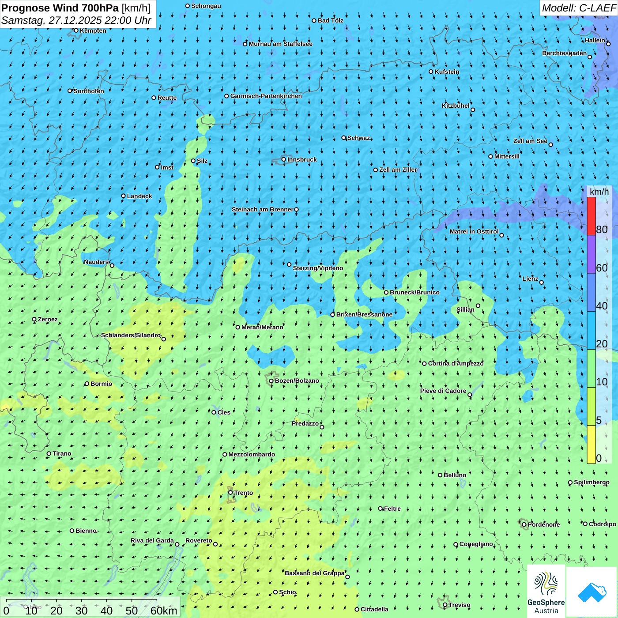Select the red legend color above 80
Screen dimensions: 618x618
click(591, 216)
